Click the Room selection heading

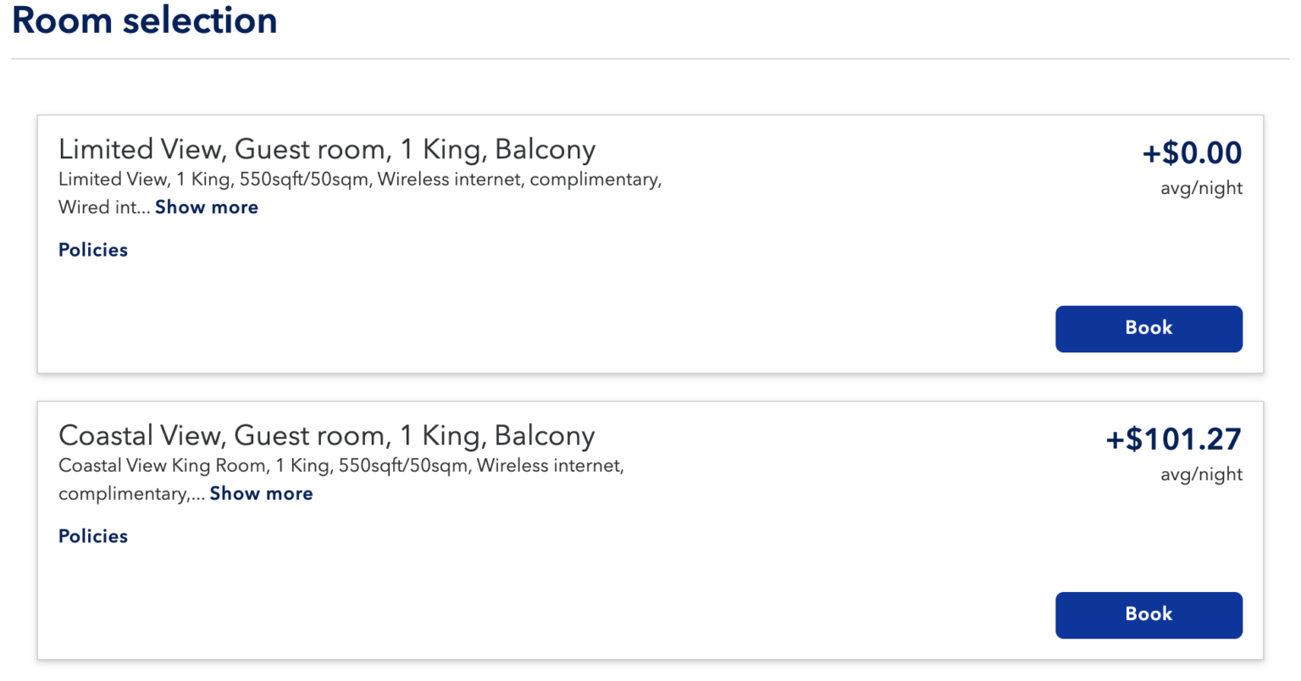pyautogui.click(x=145, y=20)
